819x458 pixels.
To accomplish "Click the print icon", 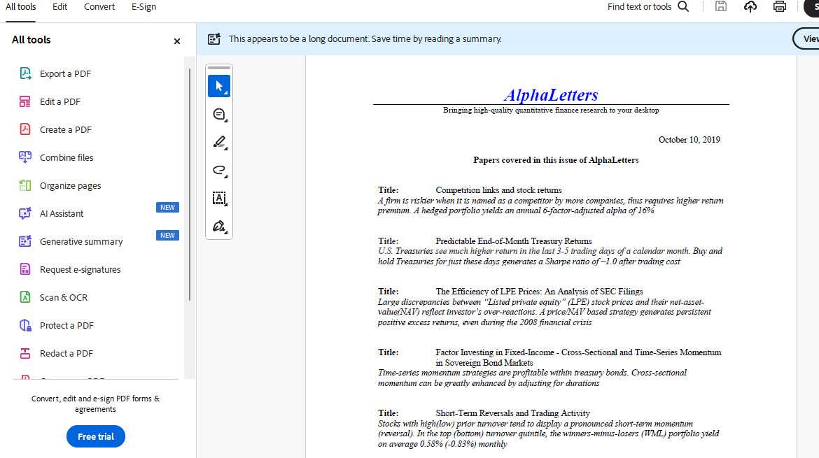I will [x=779, y=7].
